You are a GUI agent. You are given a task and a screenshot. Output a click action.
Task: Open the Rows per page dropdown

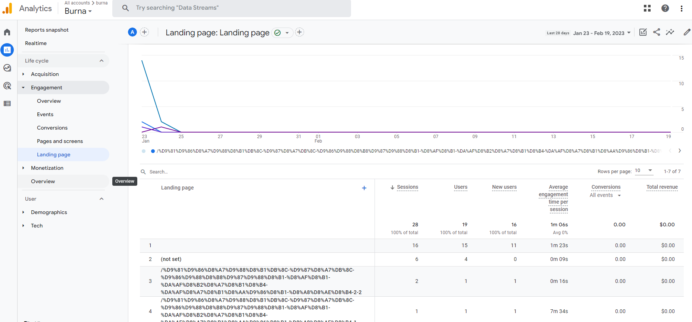[x=644, y=171]
